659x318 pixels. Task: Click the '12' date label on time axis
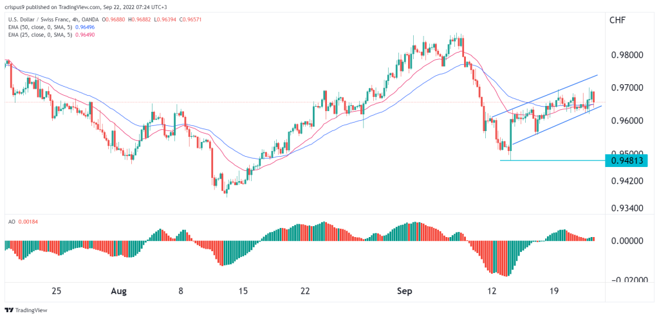492,291
